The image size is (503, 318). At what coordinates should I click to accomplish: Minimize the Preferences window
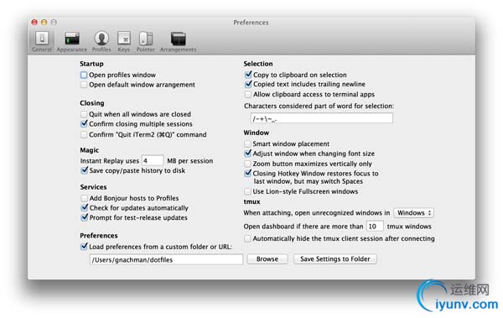pyautogui.click(x=44, y=22)
